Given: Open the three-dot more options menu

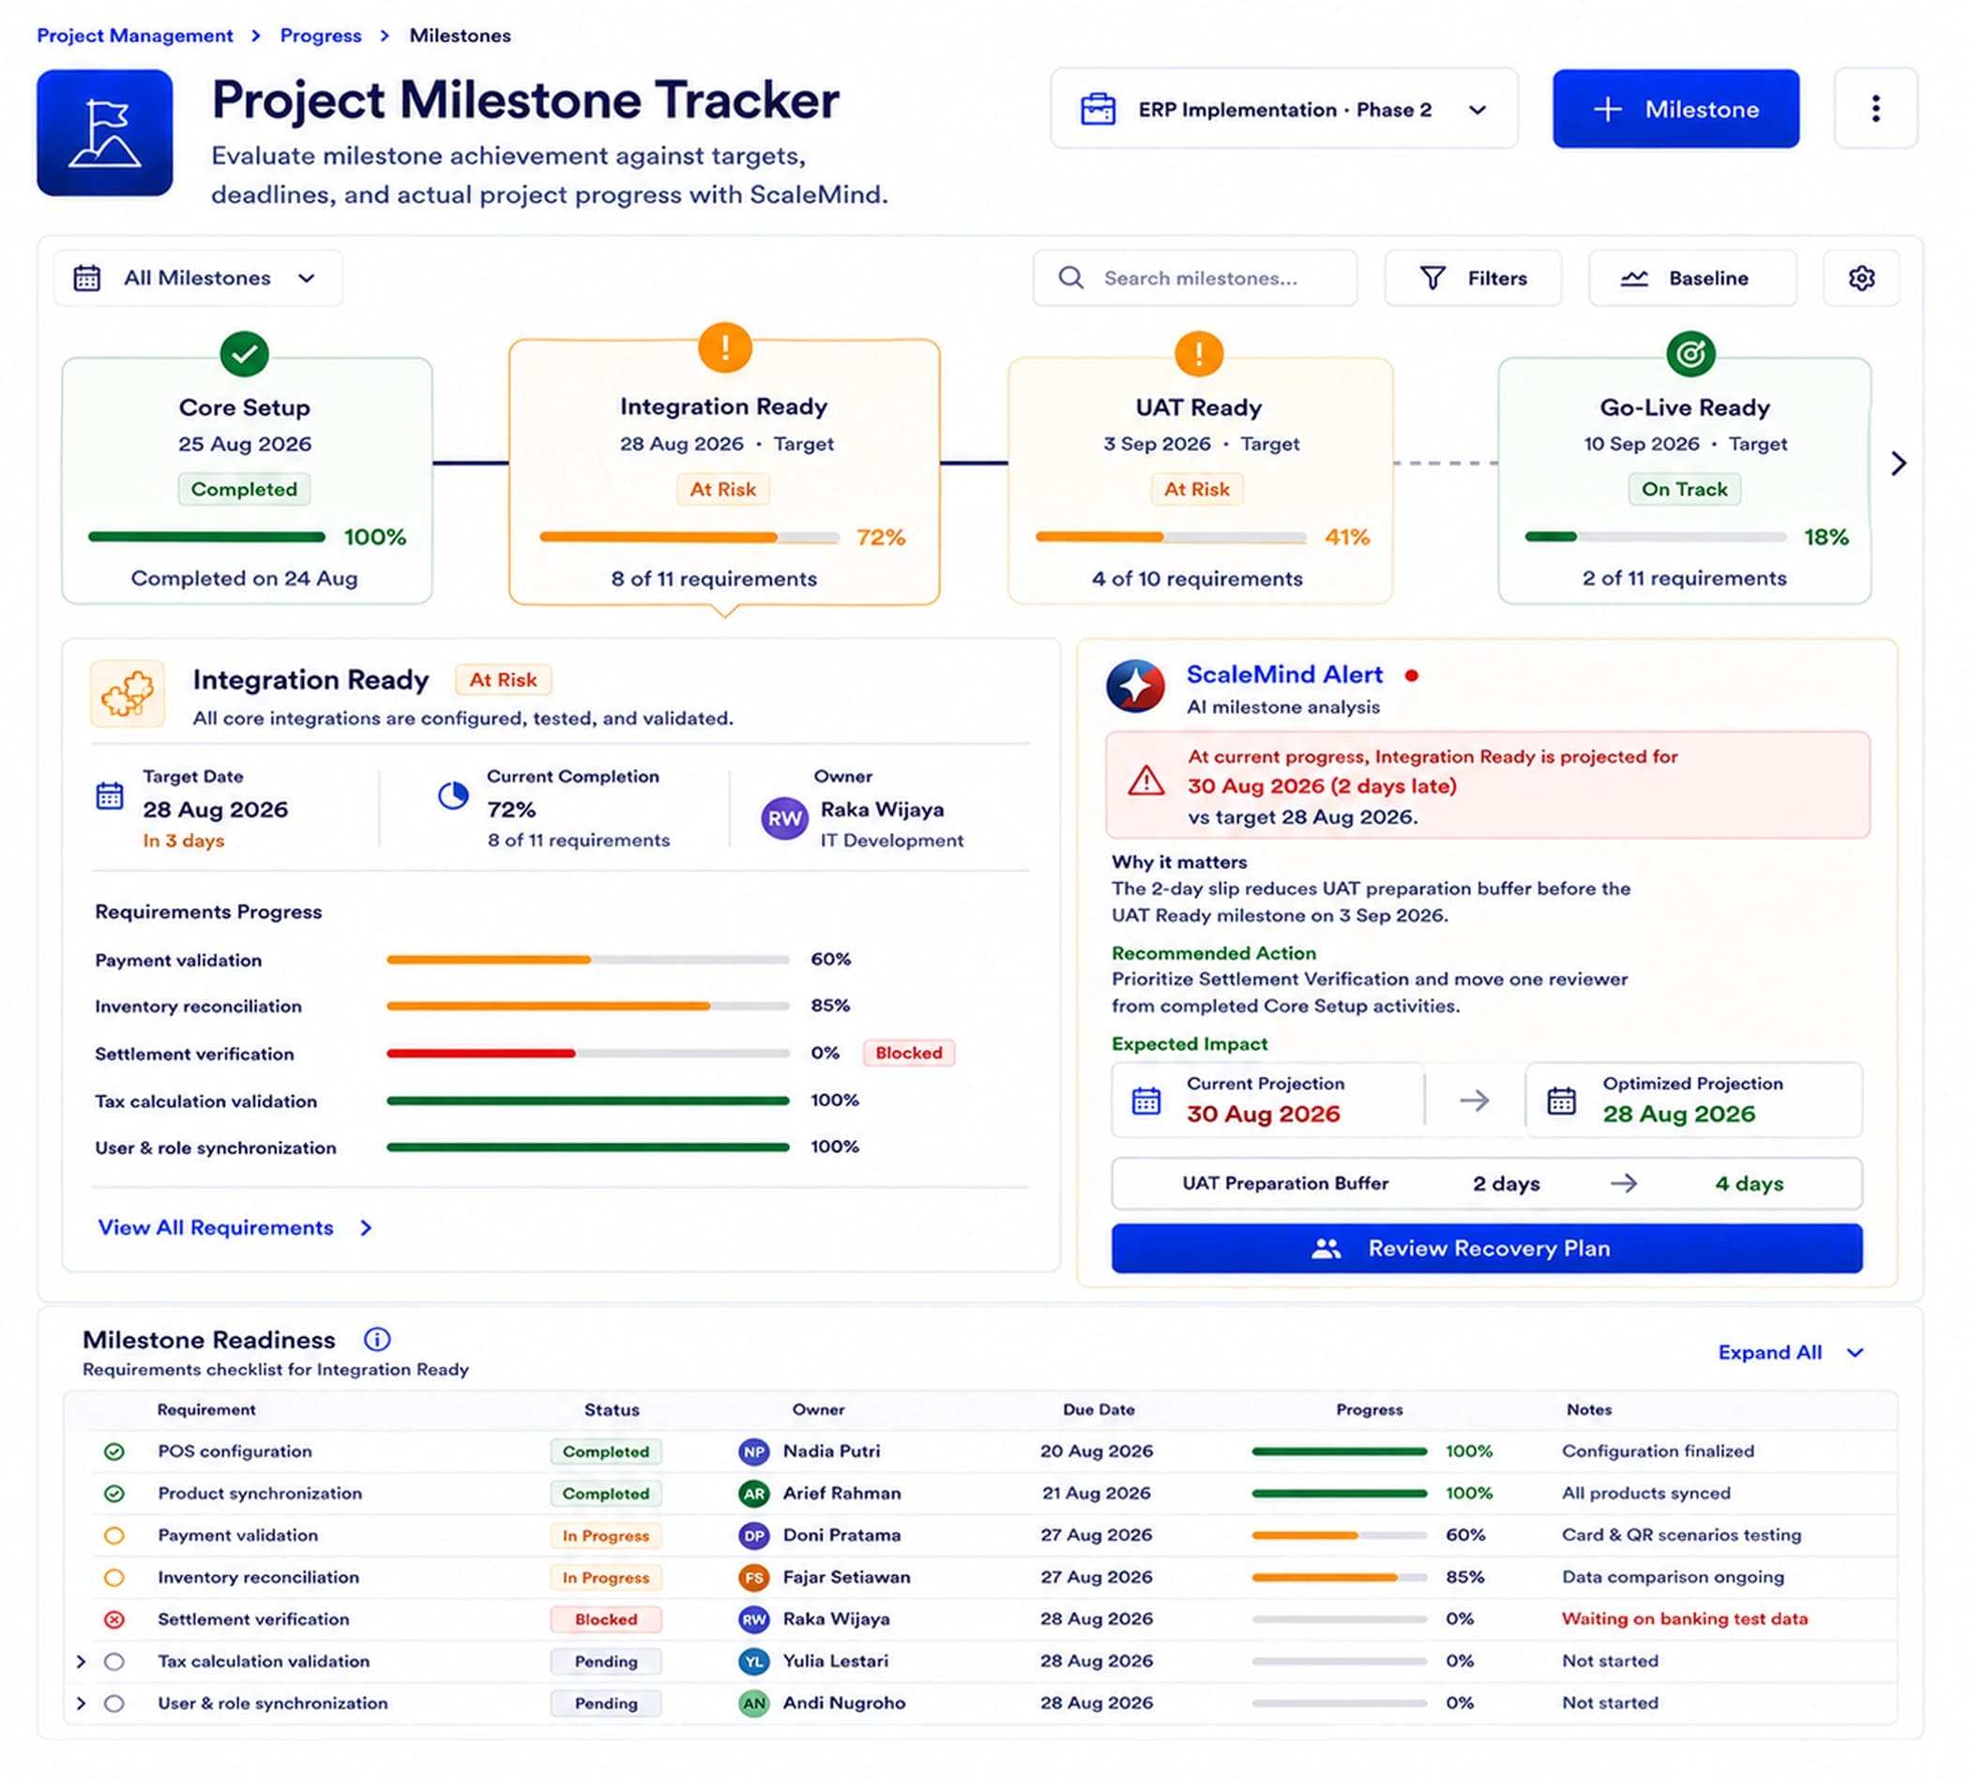Looking at the screenshot, I should [1875, 109].
